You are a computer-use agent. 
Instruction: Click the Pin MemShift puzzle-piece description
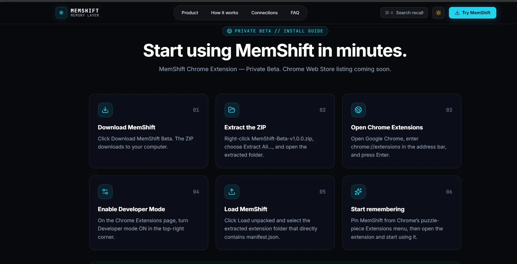(397, 229)
